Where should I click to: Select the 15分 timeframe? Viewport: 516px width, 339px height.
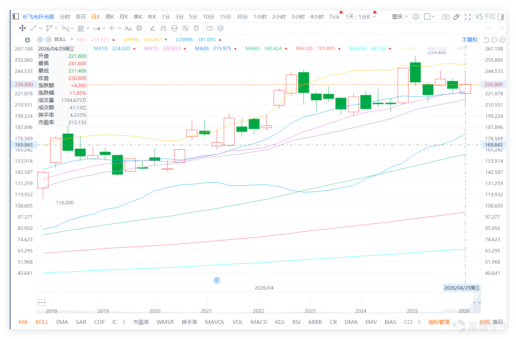click(226, 16)
